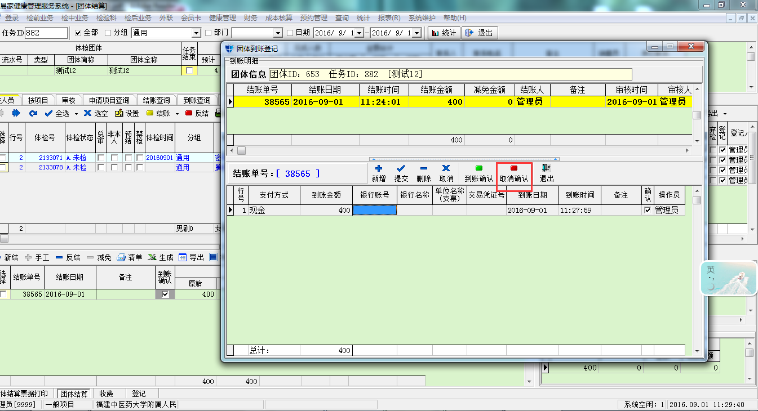Click the 取消 (cancel) X icon
Screen dimensions: 758x411
(x=446, y=168)
